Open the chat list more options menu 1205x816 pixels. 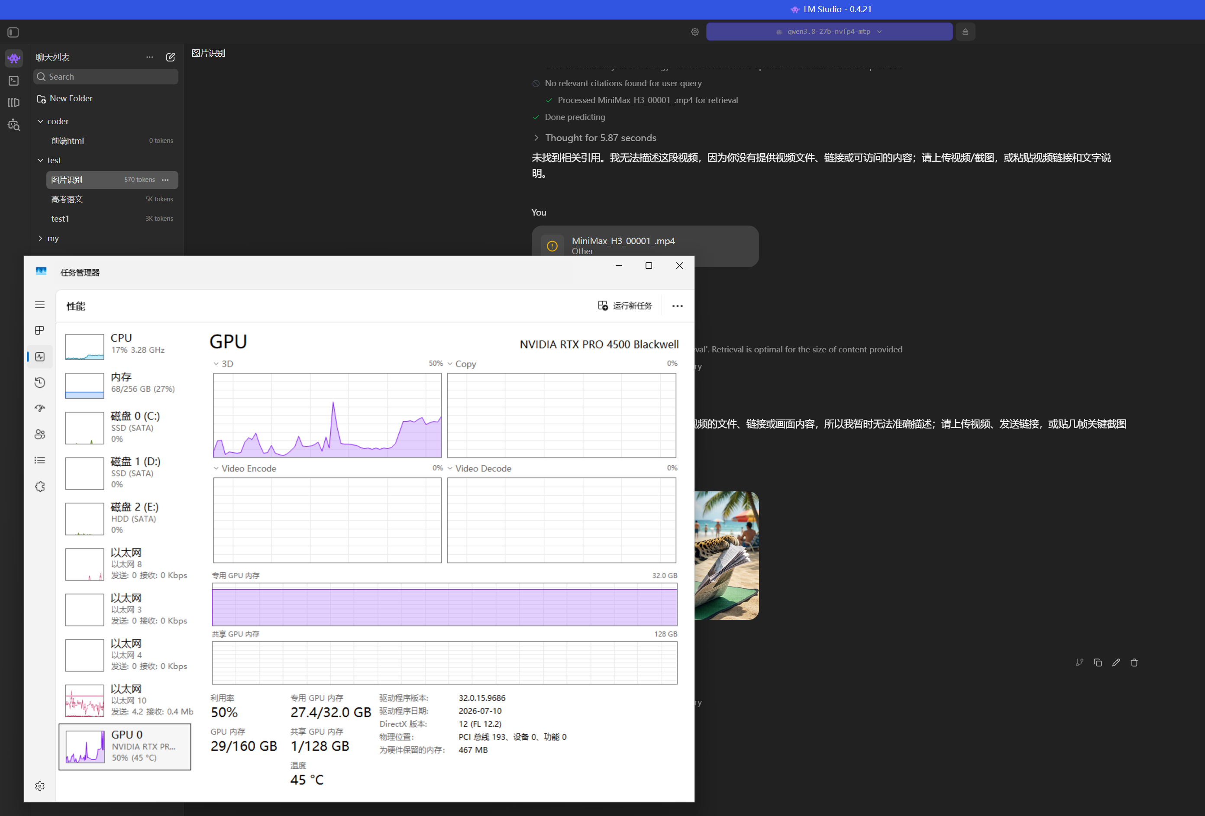point(149,57)
